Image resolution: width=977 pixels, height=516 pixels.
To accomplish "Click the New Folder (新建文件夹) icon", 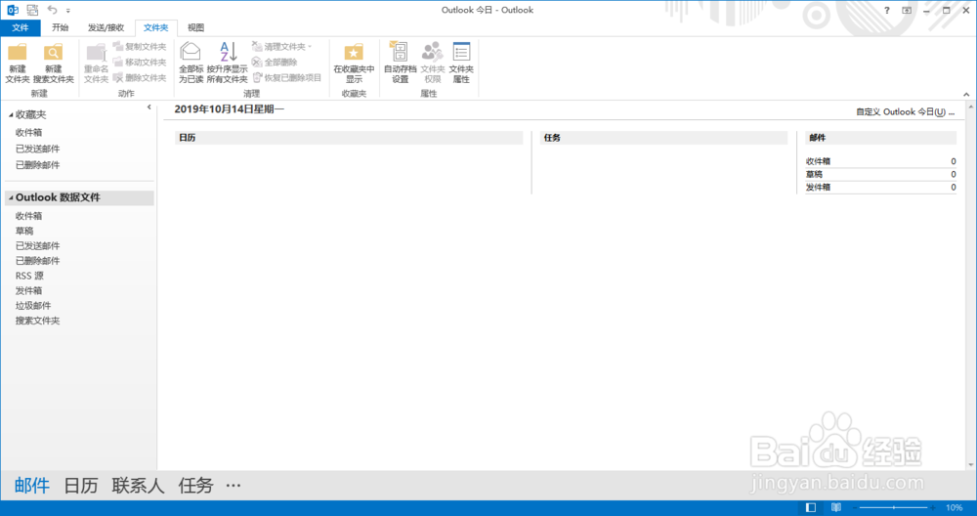I will (18, 53).
